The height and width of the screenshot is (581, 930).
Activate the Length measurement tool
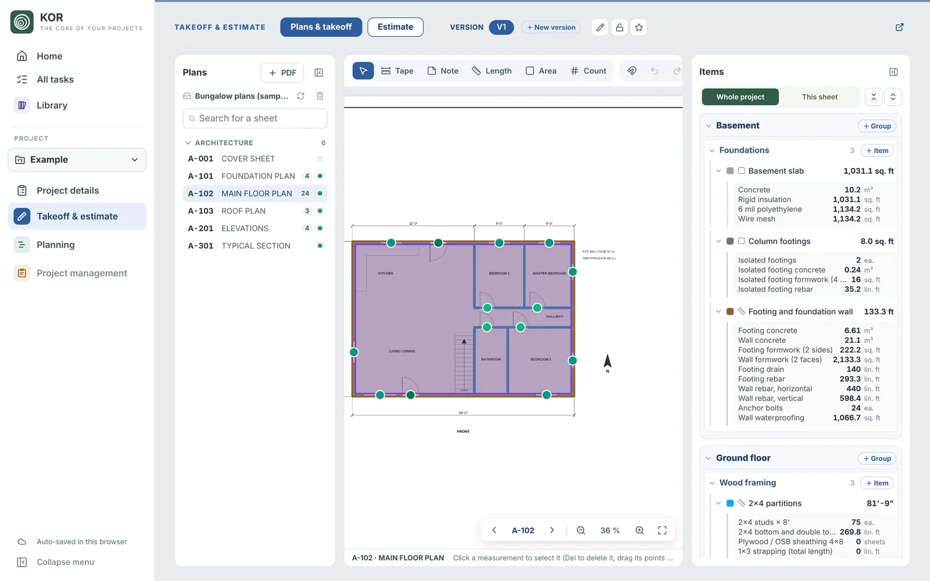click(492, 71)
